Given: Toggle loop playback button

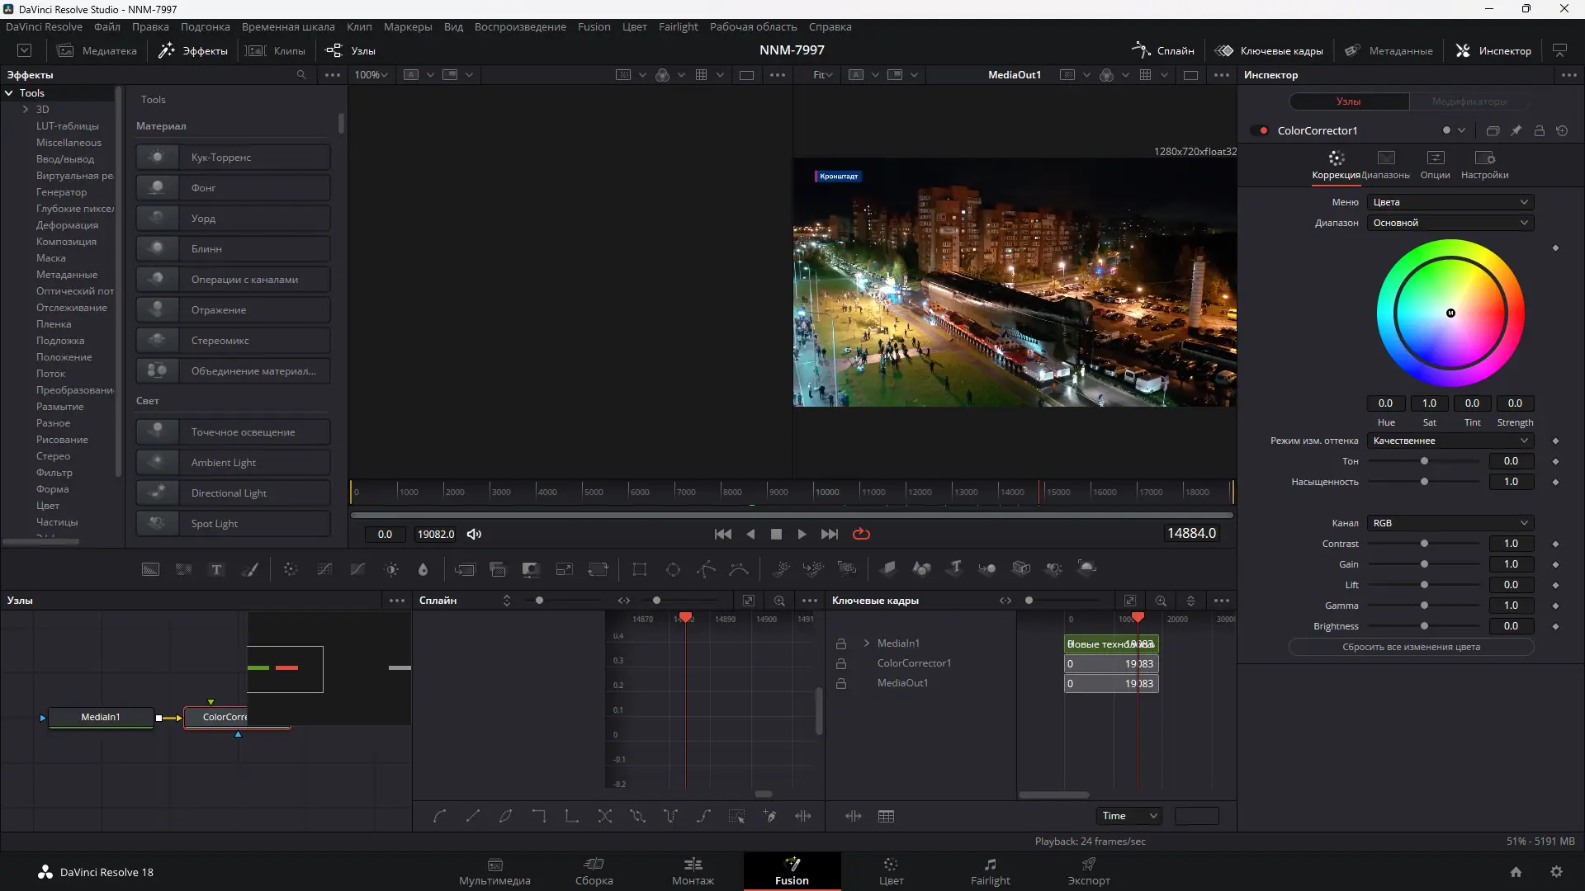Looking at the screenshot, I should point(861,534).
